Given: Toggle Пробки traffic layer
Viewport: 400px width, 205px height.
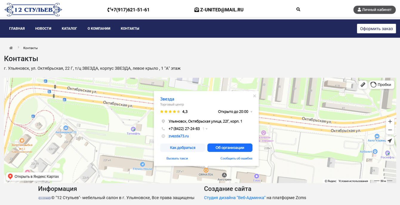Looking at the screenshot, I should click(x=381, y=85).
